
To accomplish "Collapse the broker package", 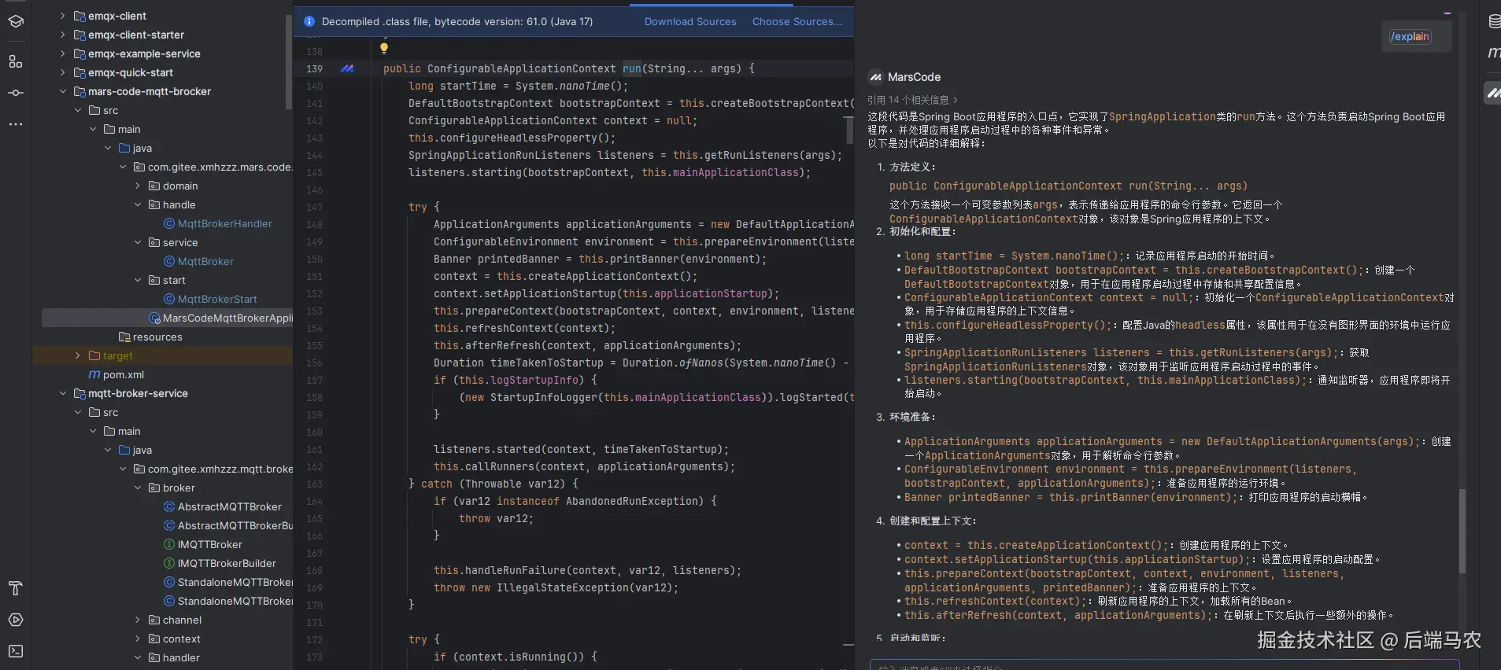I will tap(137, 488).
